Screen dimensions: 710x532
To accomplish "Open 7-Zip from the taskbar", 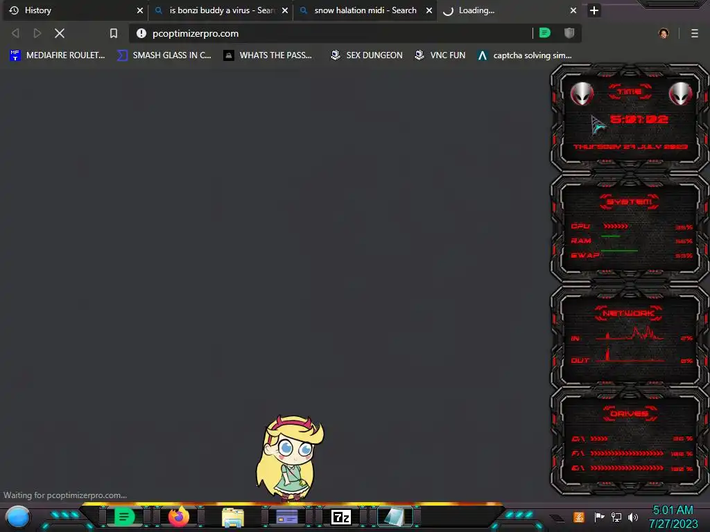I will [341, 517].
